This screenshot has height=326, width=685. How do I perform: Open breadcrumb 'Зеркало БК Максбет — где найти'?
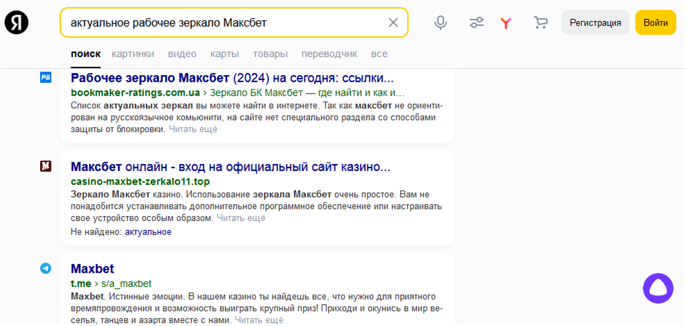coord(307,93)
